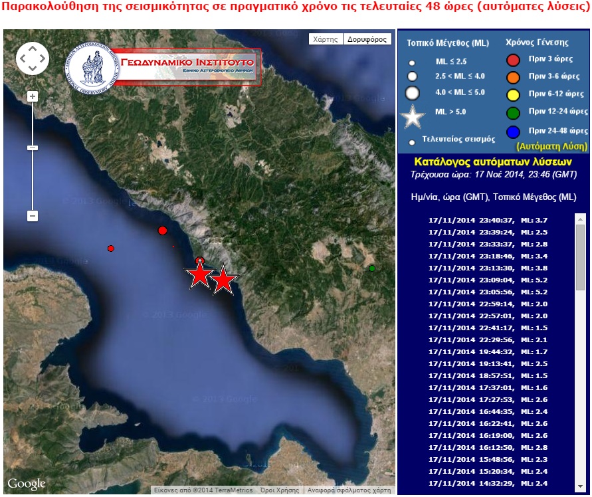Select event 19:44:32, ML: 1.7

click(488, 352)
